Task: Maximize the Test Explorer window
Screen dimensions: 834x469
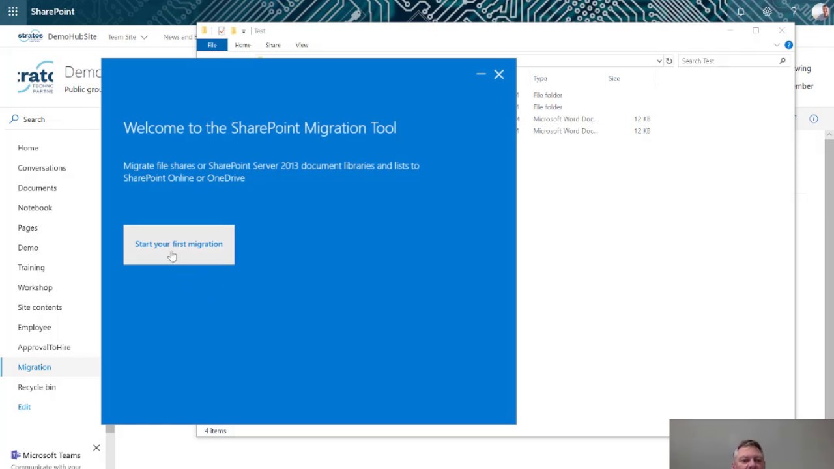Action: 756,31
